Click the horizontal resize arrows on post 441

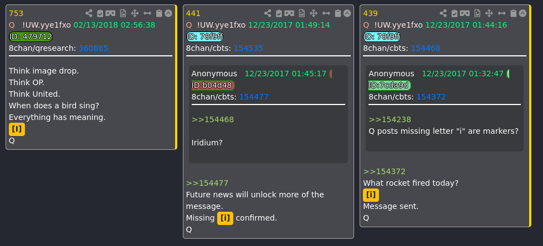click(326, 13)
